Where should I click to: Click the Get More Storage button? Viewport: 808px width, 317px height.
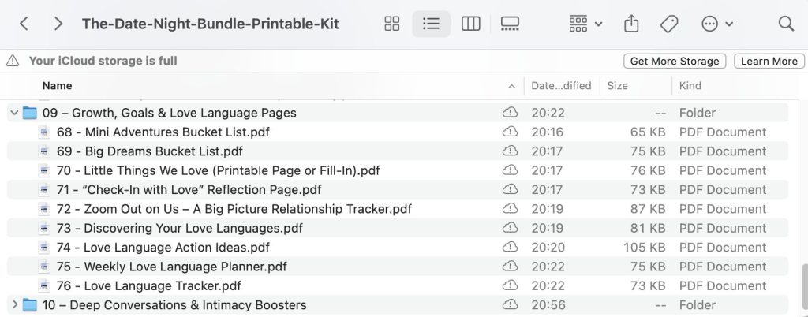pyautogui.click(x=675, y=61)
